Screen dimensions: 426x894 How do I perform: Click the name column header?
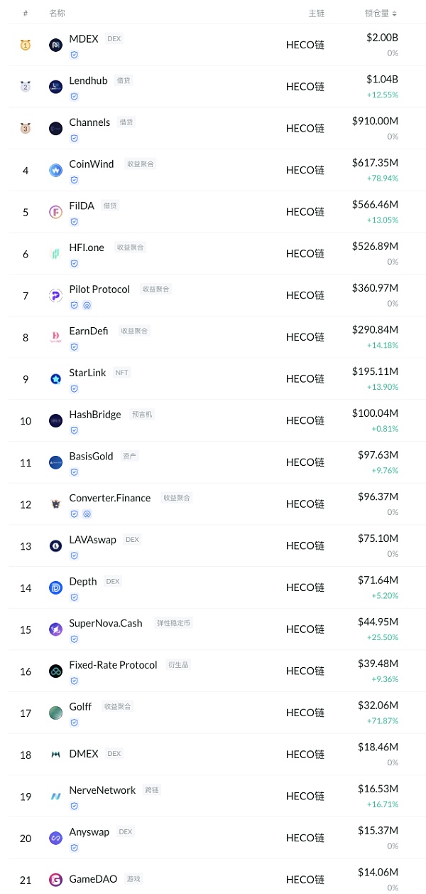point(57,14)
